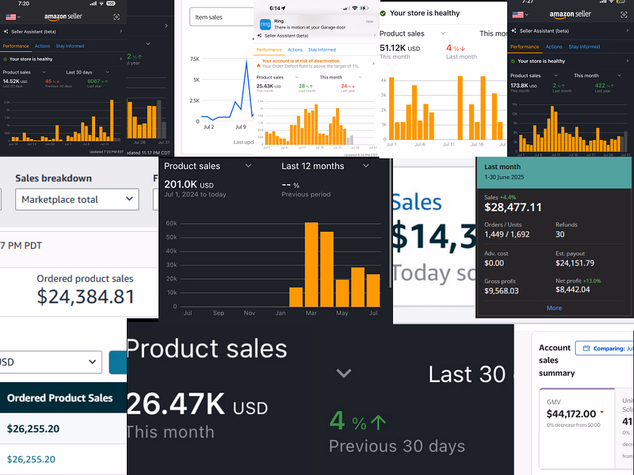Click the teal $26,255.20 sales link
Image resolution: width=634 pixels, height=475 pixels.
[31, 459]
